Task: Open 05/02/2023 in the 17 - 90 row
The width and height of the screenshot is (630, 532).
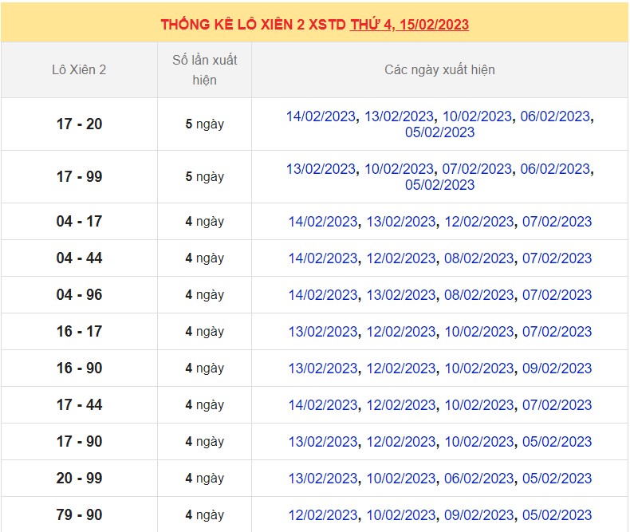Action: pyautogui.click(x=557, y=442)
